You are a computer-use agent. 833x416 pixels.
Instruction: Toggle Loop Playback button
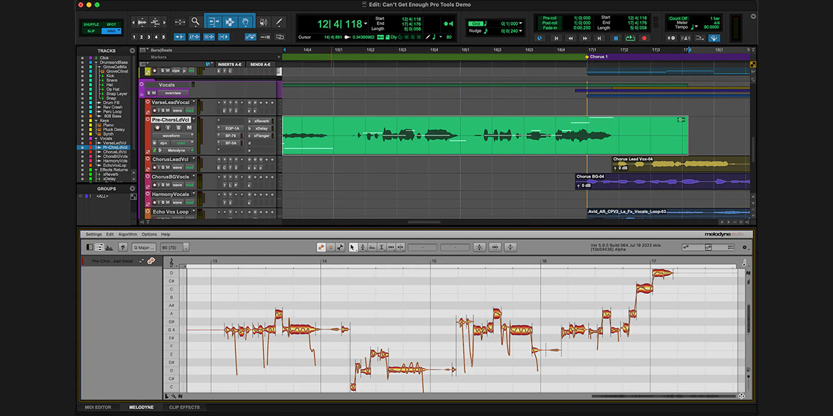[630, 38]
